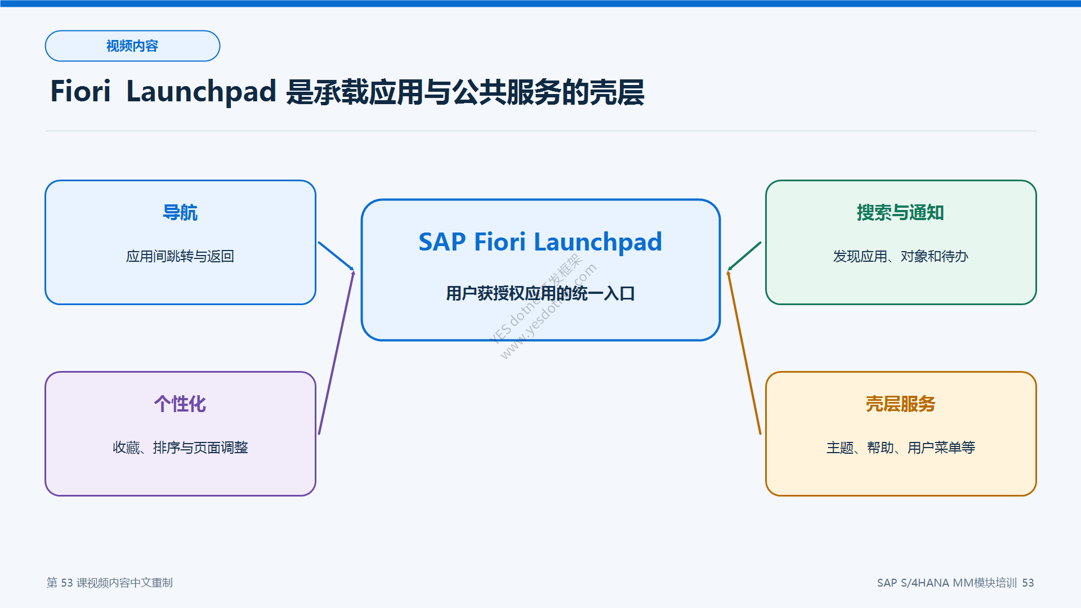Click the footer text SAP S/4HANA MM模块培训 53
Screen dimensions: 1081x608
(955, 583)
